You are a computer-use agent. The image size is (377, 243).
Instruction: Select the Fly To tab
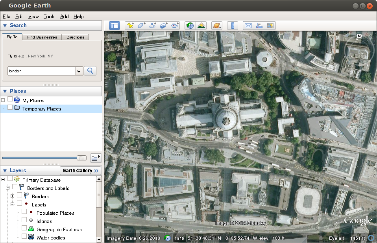click(12, 37)
